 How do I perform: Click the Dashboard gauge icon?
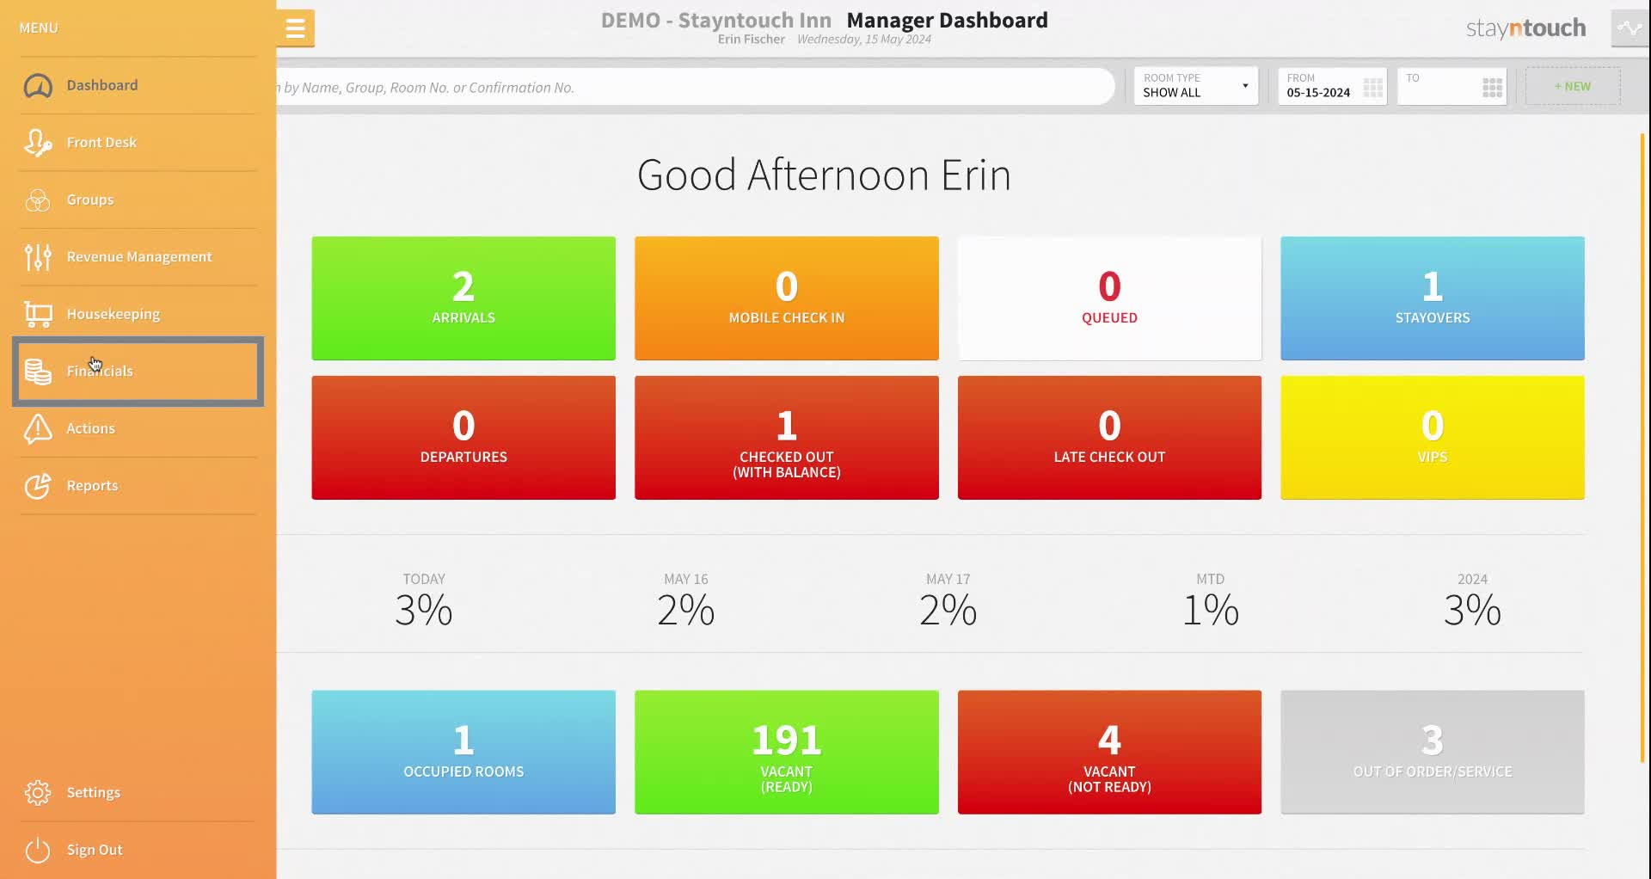[38, 85]
